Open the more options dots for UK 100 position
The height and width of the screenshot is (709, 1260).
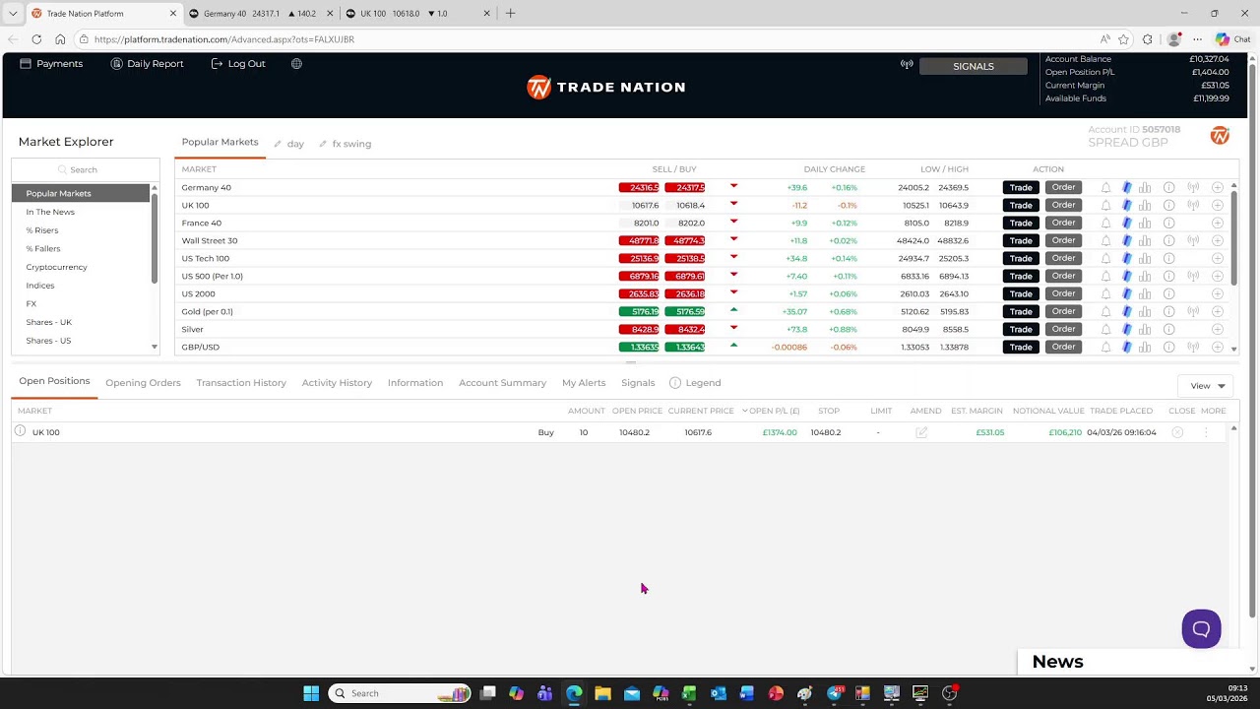click(x=1206, y=432)
